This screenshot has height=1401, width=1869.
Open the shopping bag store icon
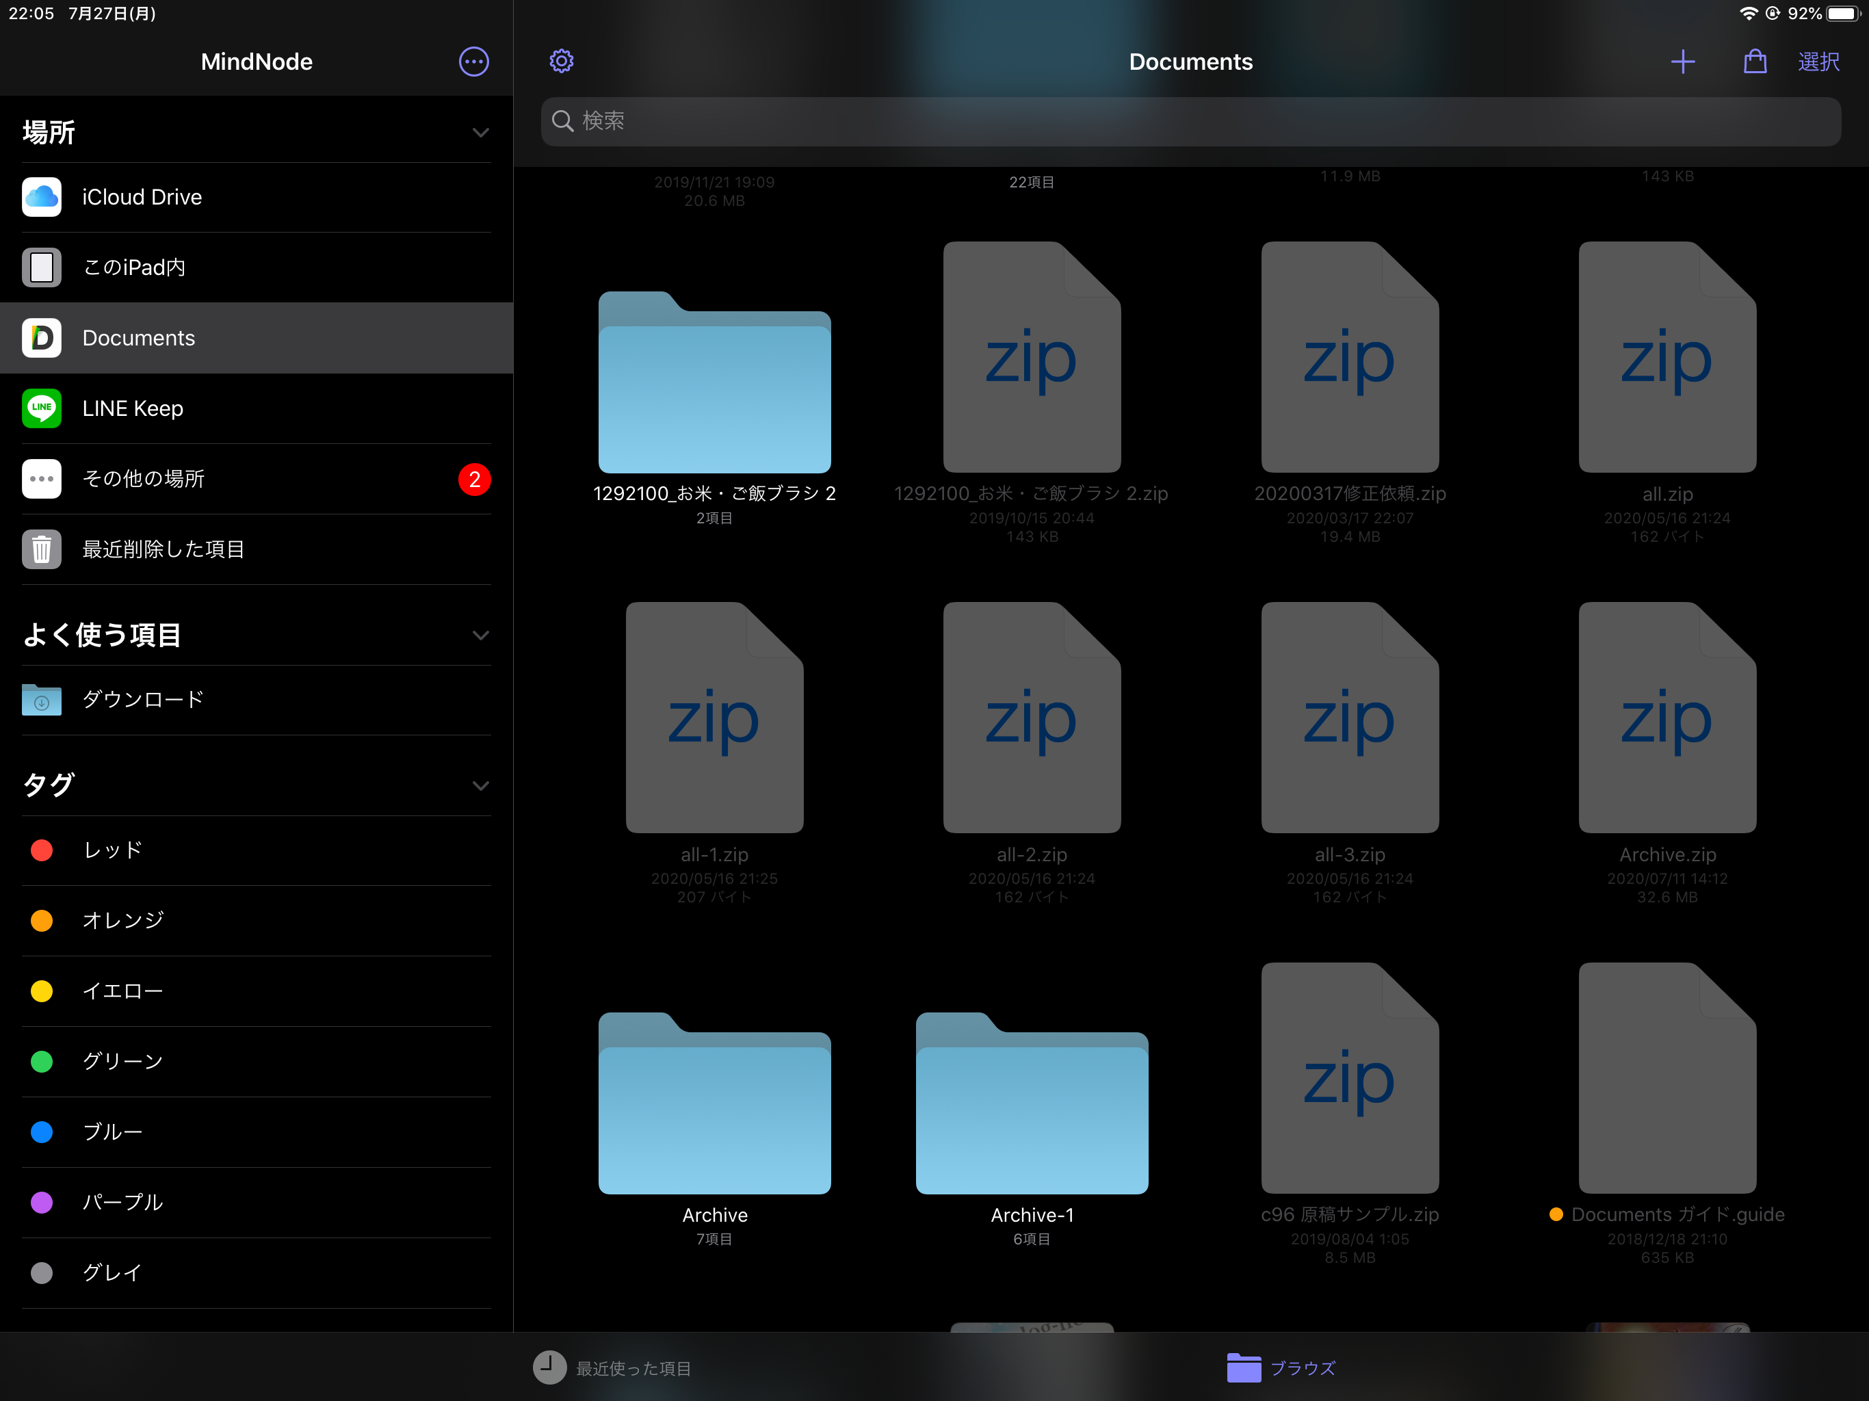1755,61
